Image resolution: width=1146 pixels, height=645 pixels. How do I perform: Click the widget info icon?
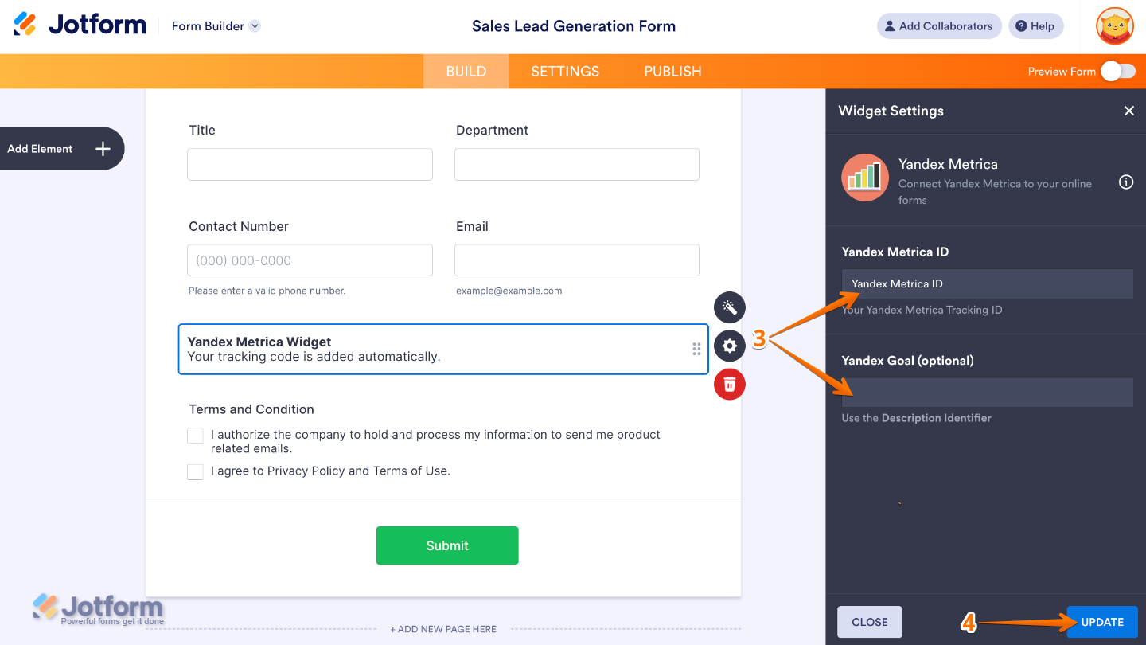pyautogui.click(x=1126, y=182)
